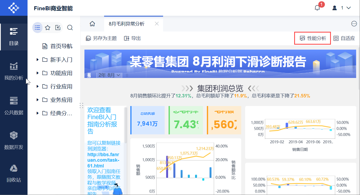Click the directory panel resize handle

point(81,106)
